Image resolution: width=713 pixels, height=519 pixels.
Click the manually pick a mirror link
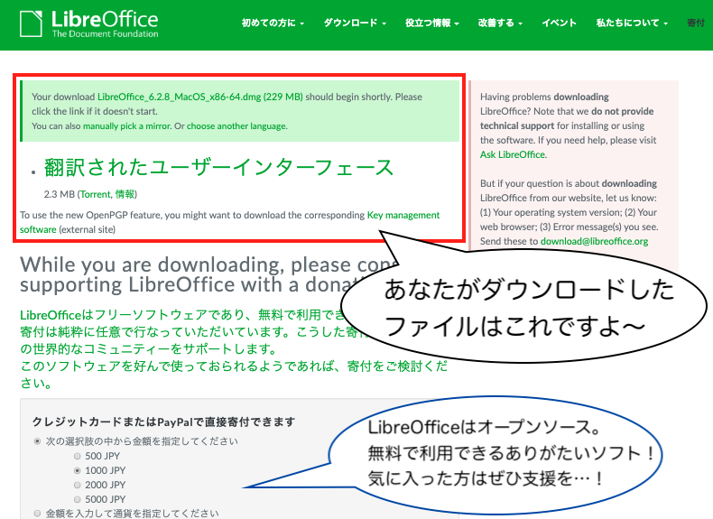point(127,126)
